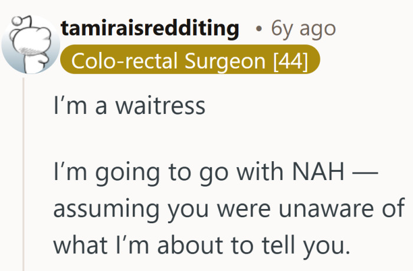
Task: Click the tamiraisredditing username link
Action: tap(150, 27)
